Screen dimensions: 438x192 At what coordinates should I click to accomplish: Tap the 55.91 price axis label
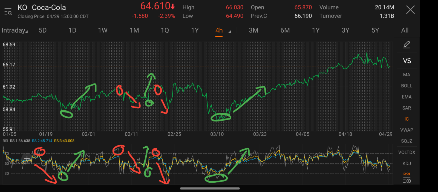[9, 129]
